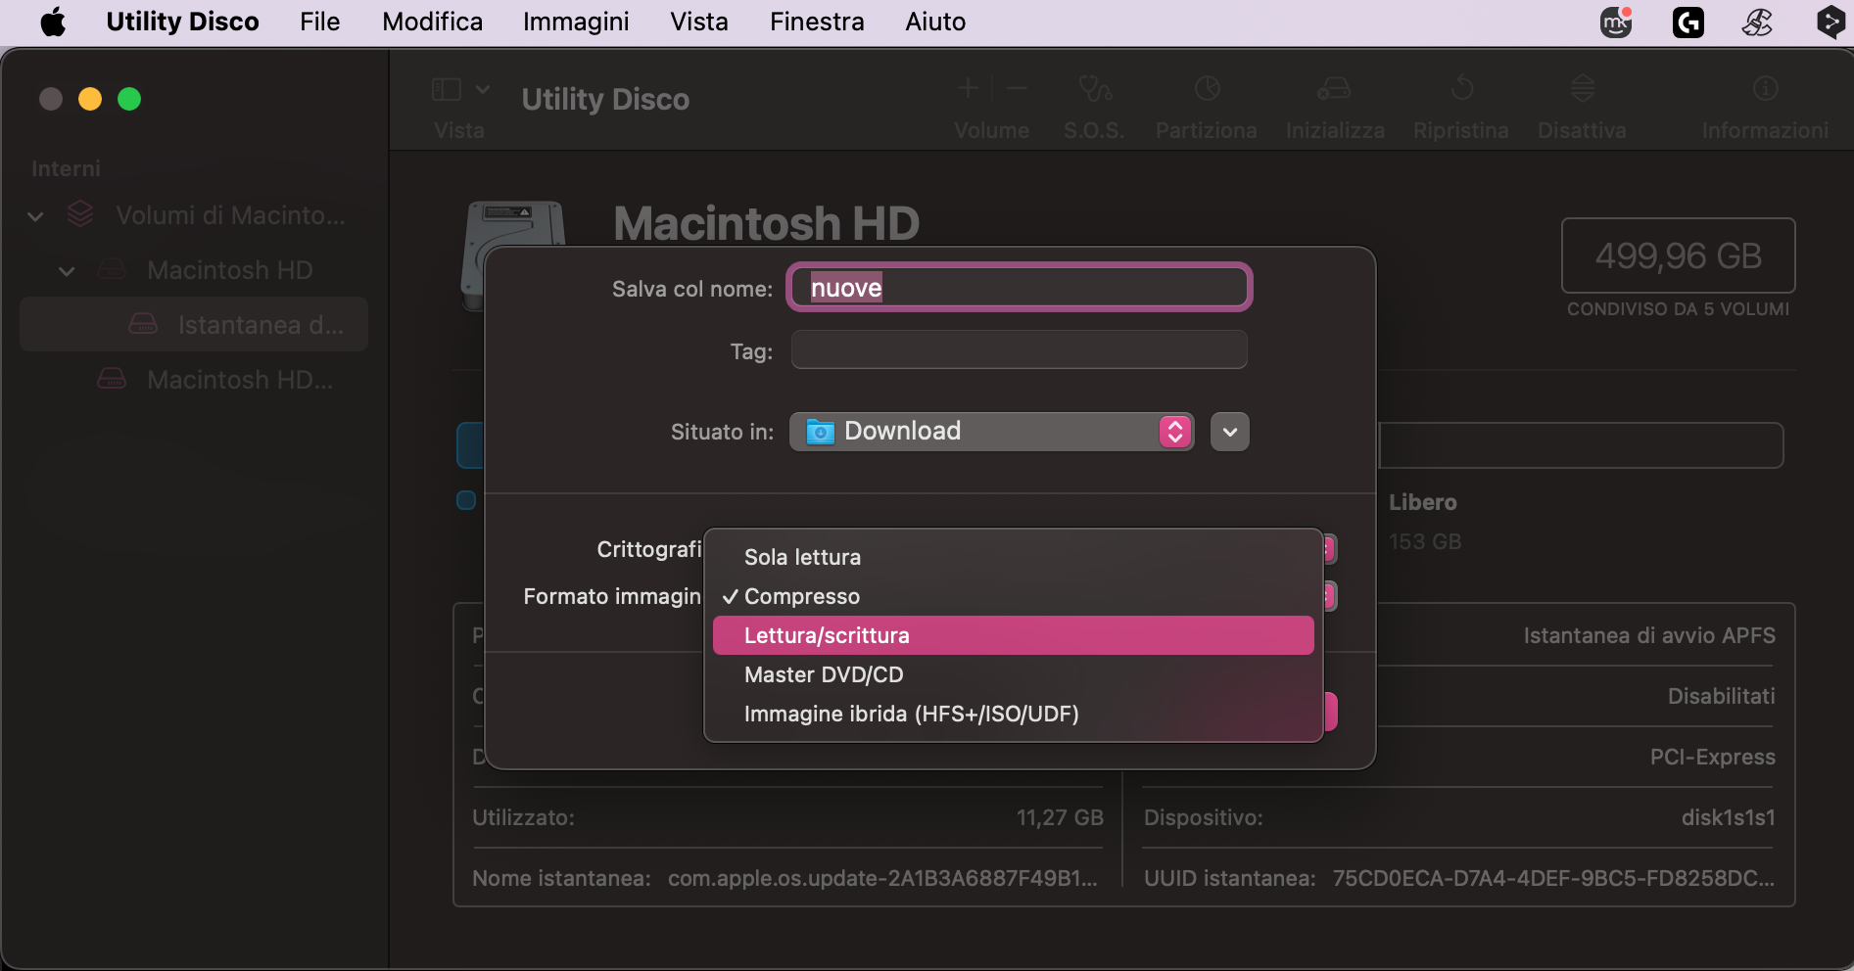1854x971 pixels.
Task: Open the Aiuto menu
Action: pos(935,22)
